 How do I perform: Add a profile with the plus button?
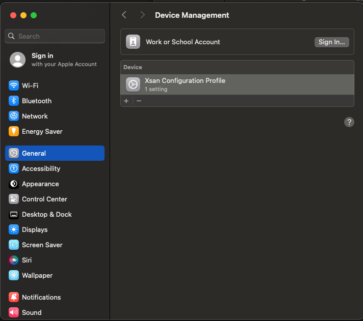(x=126, y=101)
